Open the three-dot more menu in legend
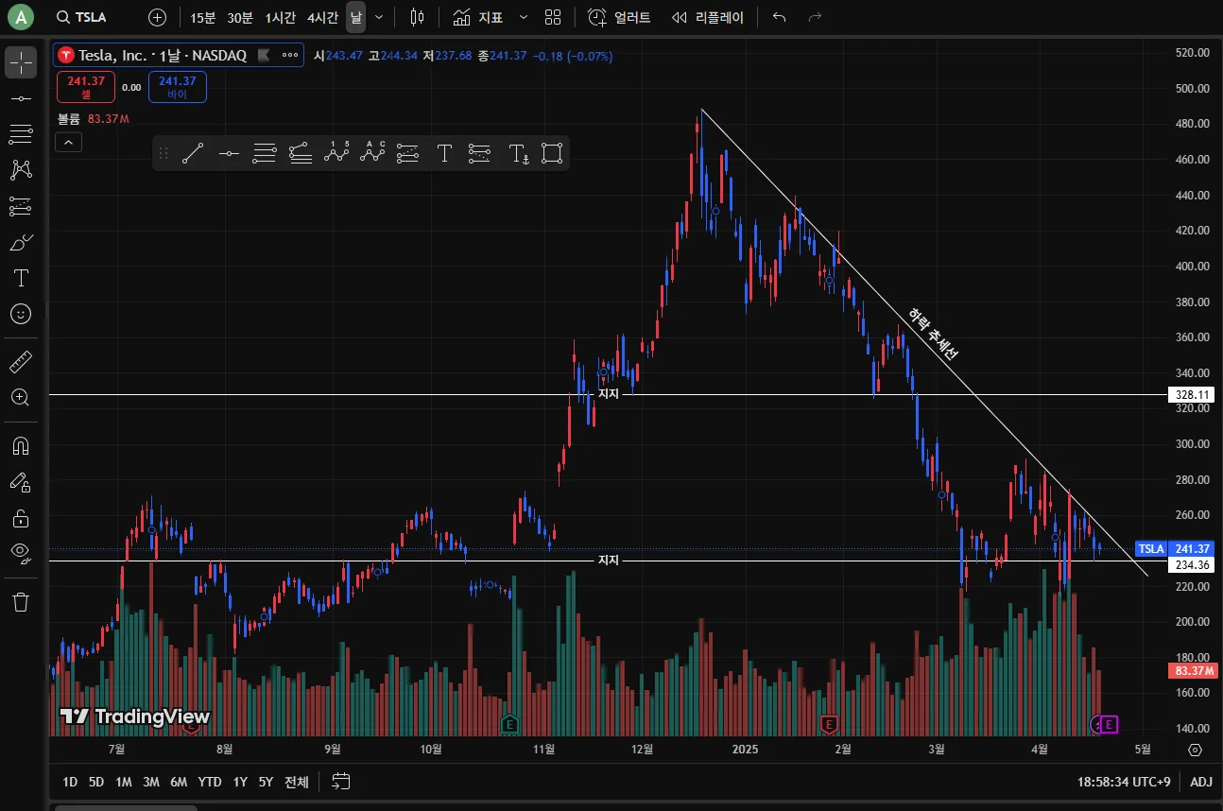 290,56
